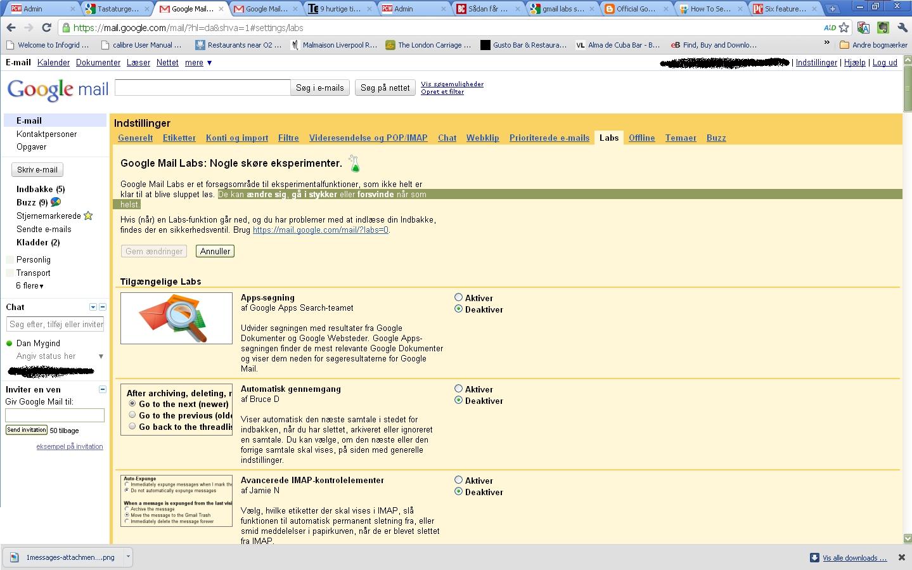This screenshot has height=570, width=912.
Task: Click the Transport label color square
Action: 10,273
